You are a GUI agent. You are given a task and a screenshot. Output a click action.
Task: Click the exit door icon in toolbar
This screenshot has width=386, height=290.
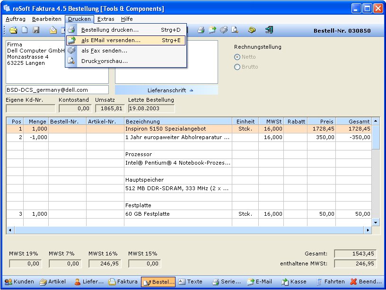point(269,30)
